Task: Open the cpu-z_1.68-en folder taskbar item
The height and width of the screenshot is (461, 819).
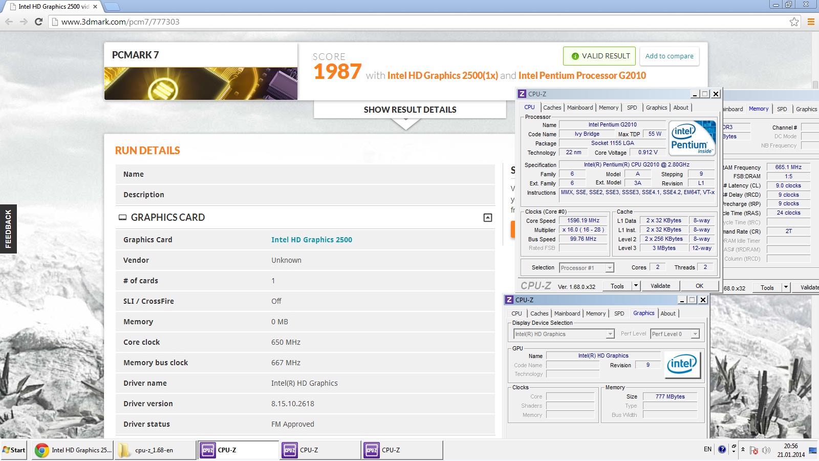Action: 155,450
